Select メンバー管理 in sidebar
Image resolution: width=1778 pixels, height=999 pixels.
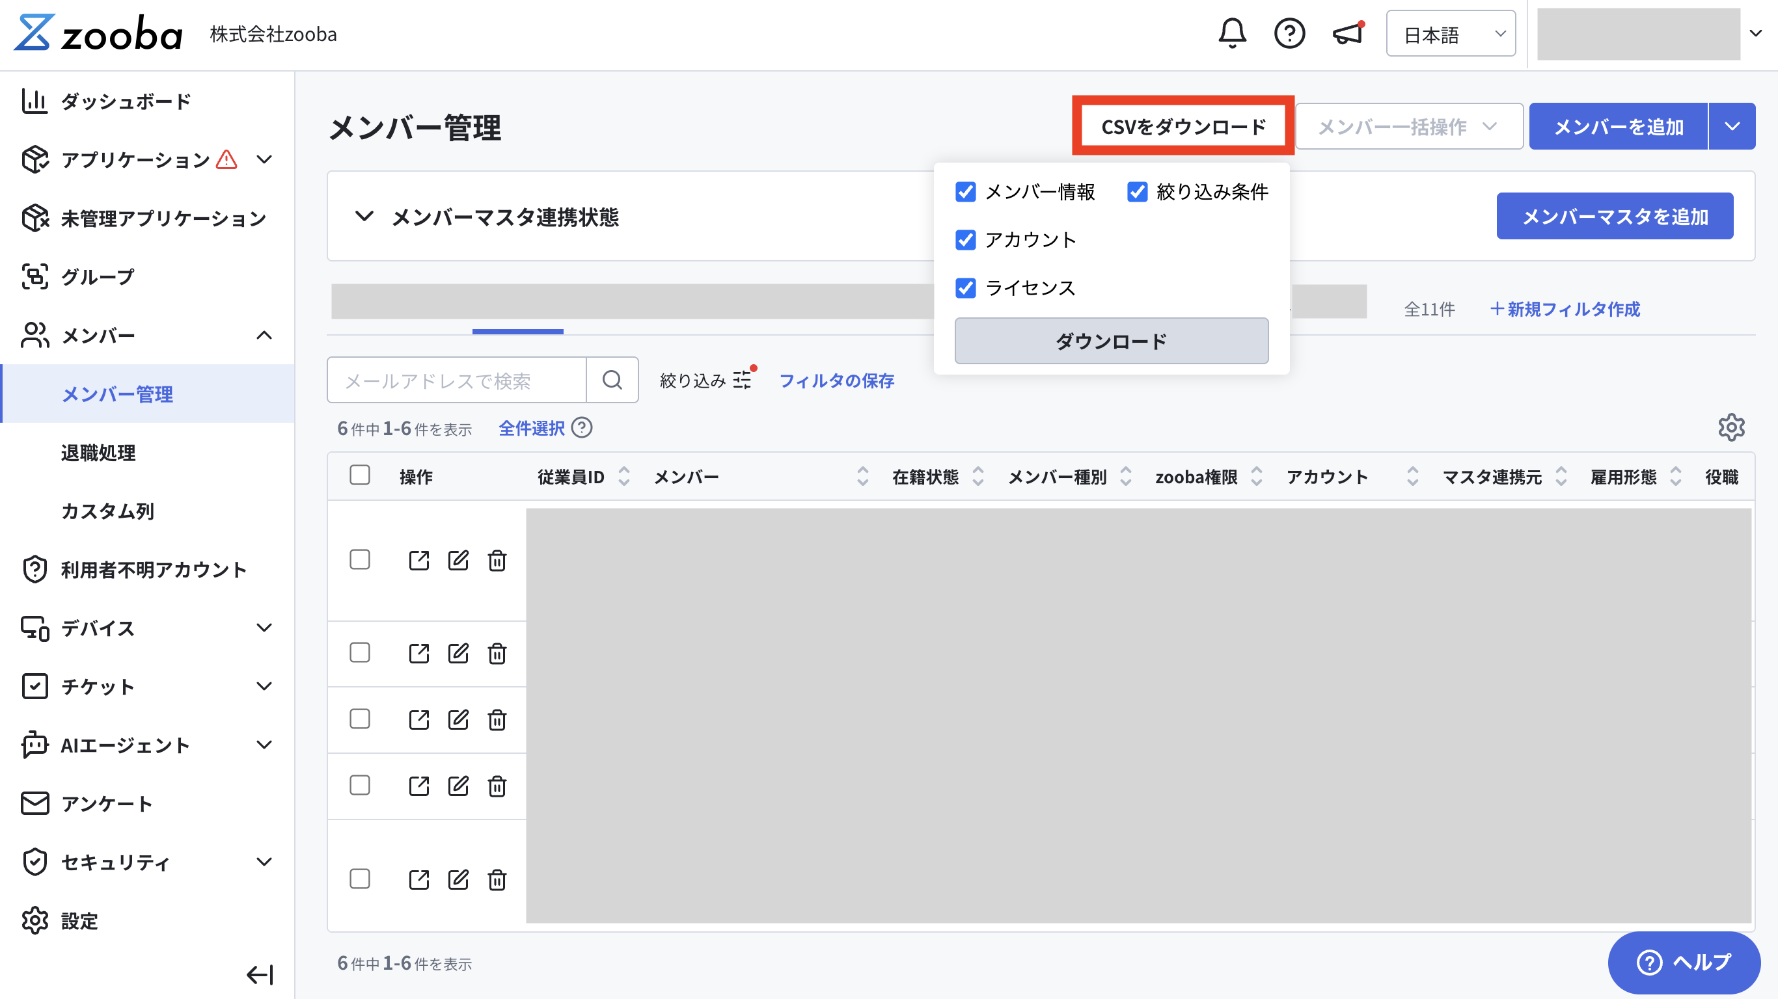147,394
